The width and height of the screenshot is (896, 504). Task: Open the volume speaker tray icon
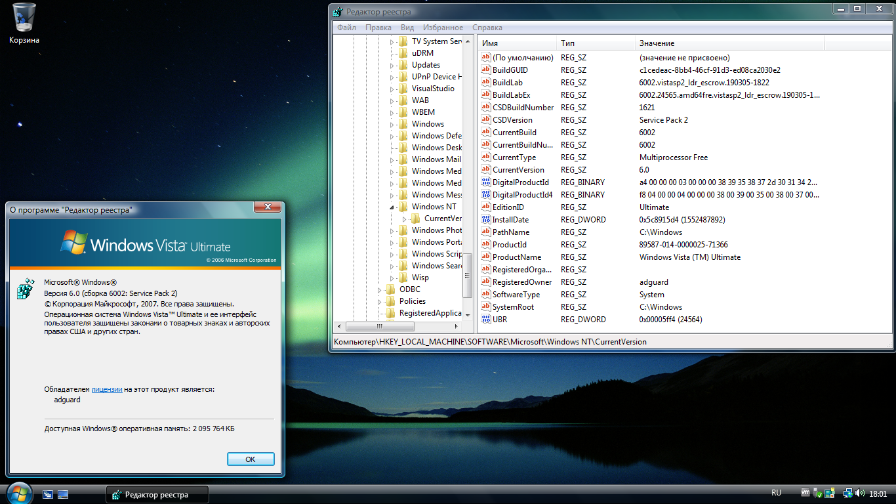pos(860,493)
